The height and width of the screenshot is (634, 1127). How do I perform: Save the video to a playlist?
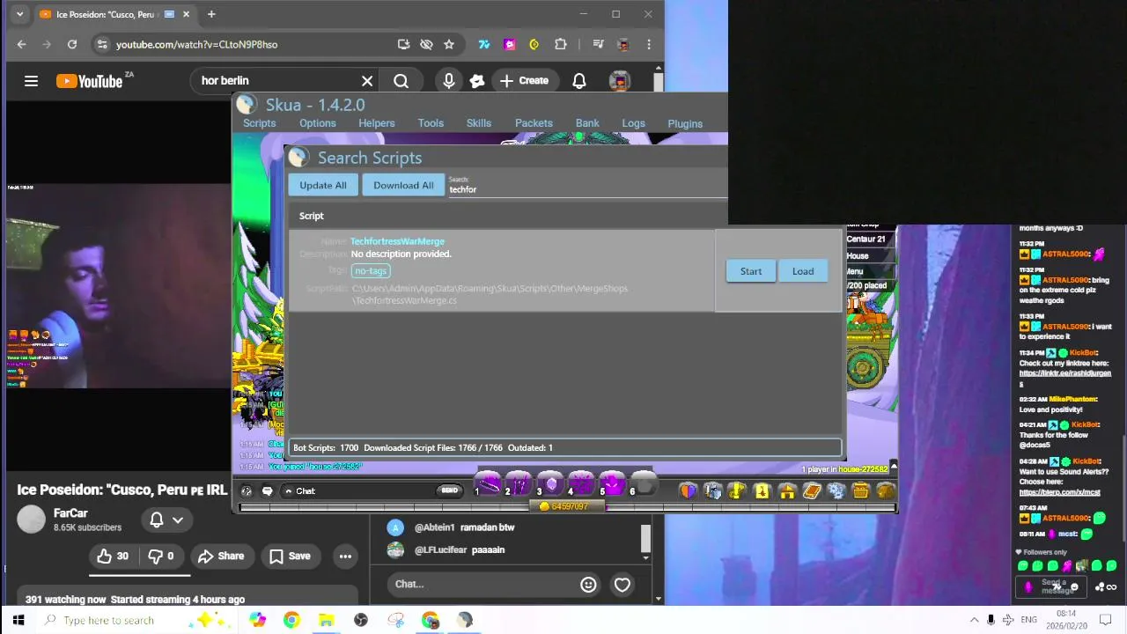290,556
